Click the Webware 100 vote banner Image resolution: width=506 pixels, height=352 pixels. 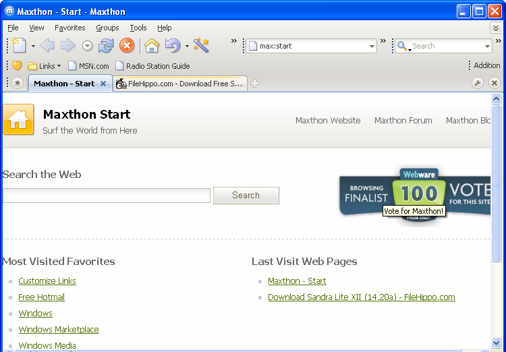click(415, 195)
